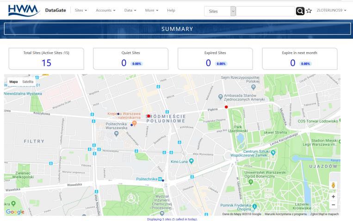Select red site marker on Piękna street
The image size is (353, 221).
point(226,107)
